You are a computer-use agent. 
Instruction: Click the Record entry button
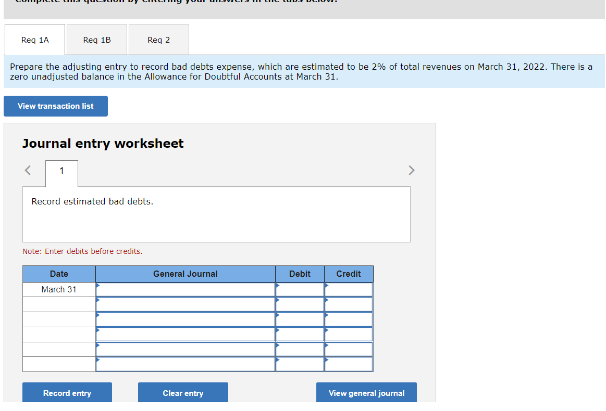pos(67,392)
